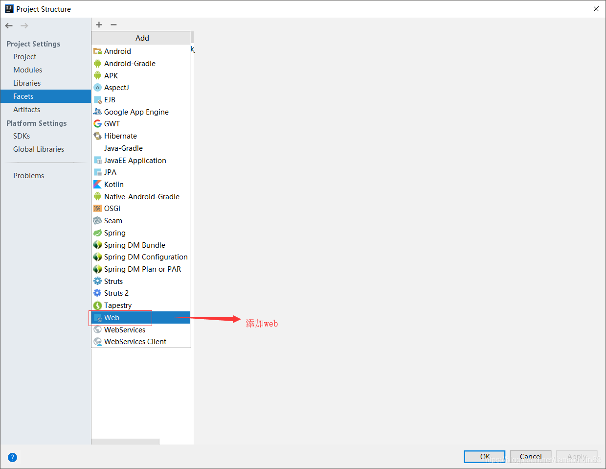Click the Android-Gradle robot icon
606x469 pixels.
[x=97, y=64]
